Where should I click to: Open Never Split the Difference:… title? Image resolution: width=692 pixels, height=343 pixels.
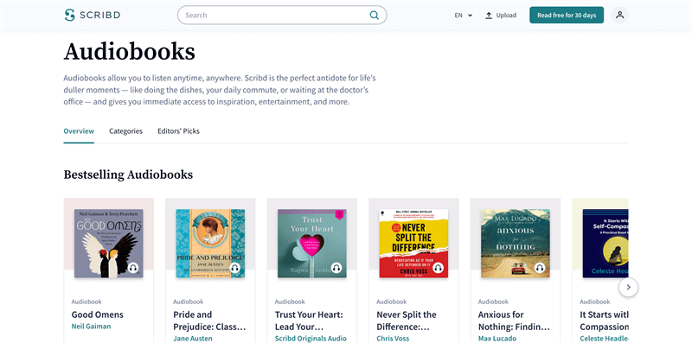407,321
